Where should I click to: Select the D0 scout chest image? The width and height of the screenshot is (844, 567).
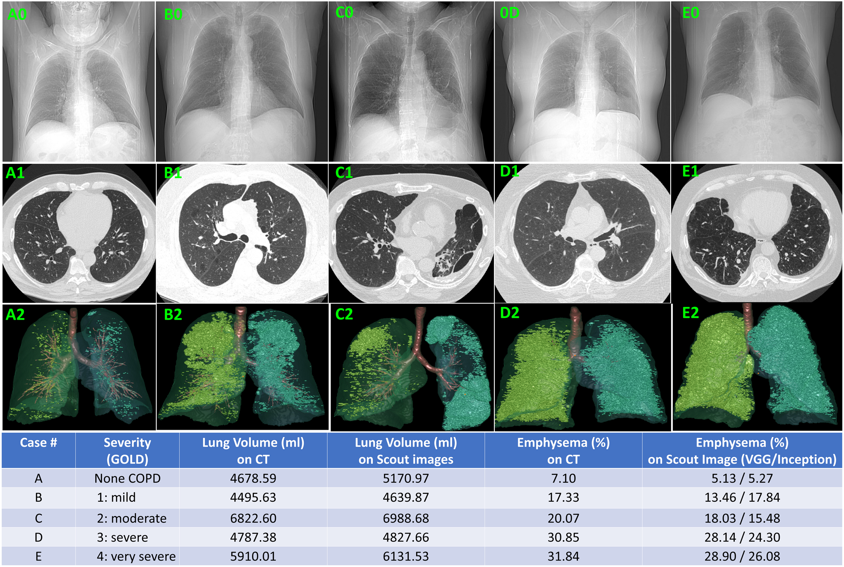point(583,81)
